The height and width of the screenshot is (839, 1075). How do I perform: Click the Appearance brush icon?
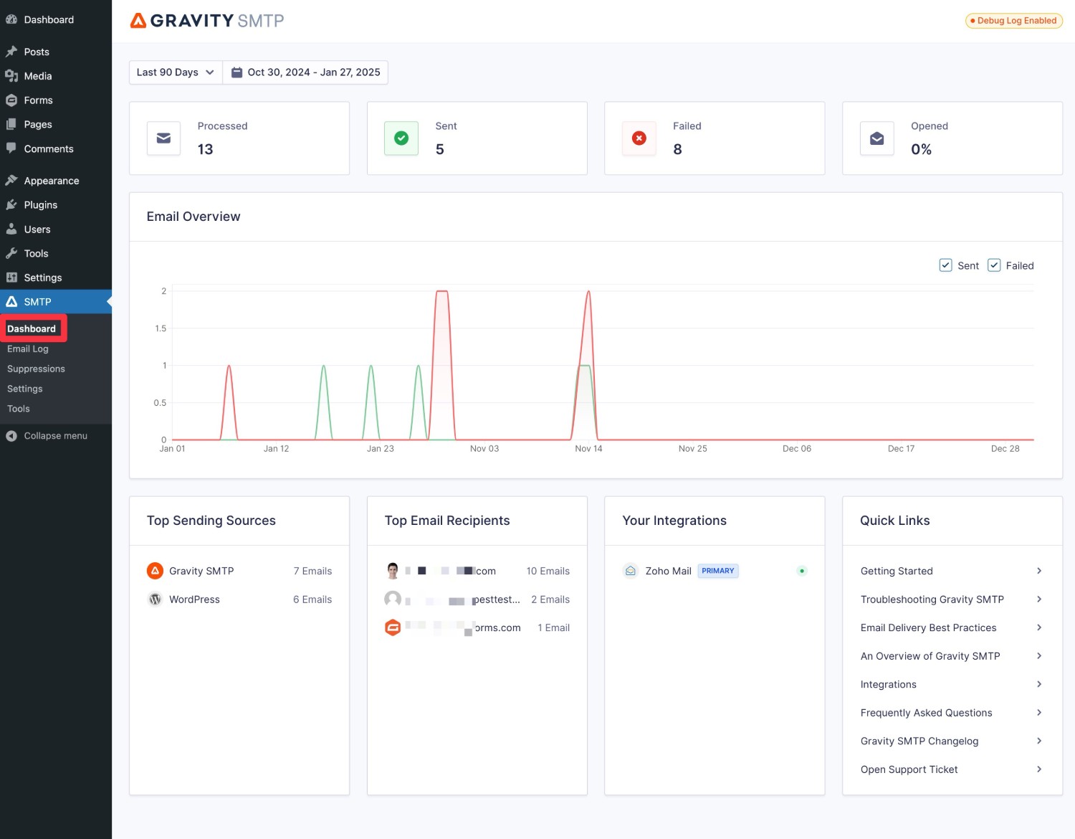pyautogui.click(x=11, y=181)
